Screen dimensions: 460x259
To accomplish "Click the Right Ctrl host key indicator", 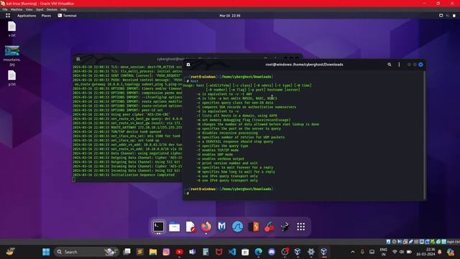I will pyautogui.click(x=454, y=242).
